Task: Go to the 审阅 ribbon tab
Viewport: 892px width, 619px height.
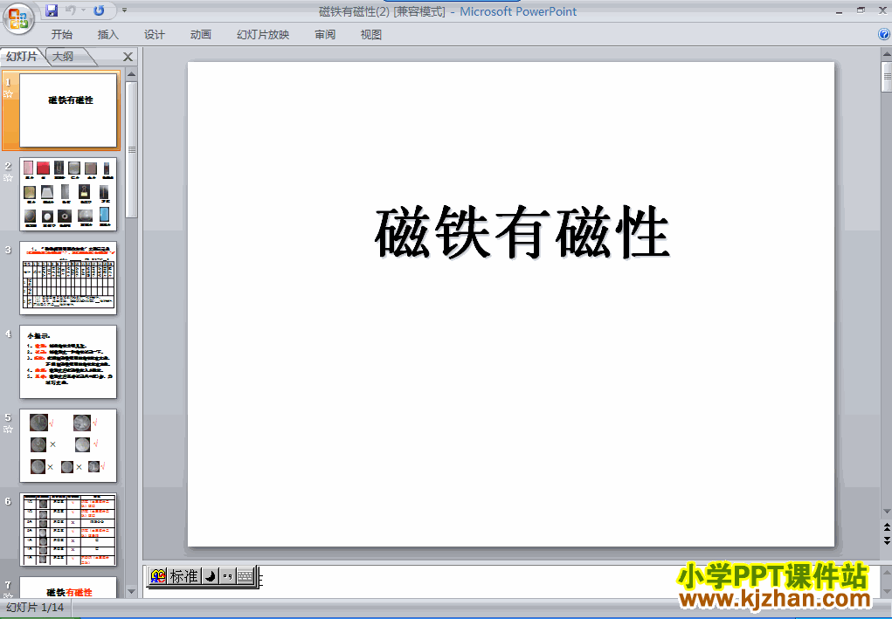Action: [325, 35]
